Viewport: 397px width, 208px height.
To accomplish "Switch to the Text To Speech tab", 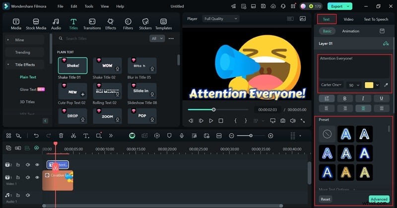I will [x=376, y=19].
